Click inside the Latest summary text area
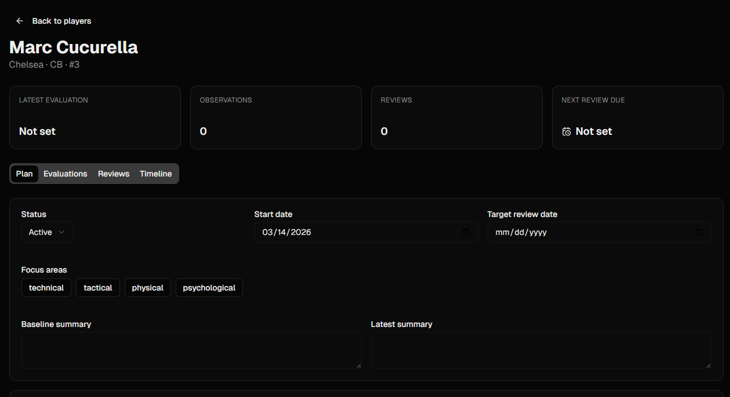This screenshot has width=730, height=397. (540, 350)
